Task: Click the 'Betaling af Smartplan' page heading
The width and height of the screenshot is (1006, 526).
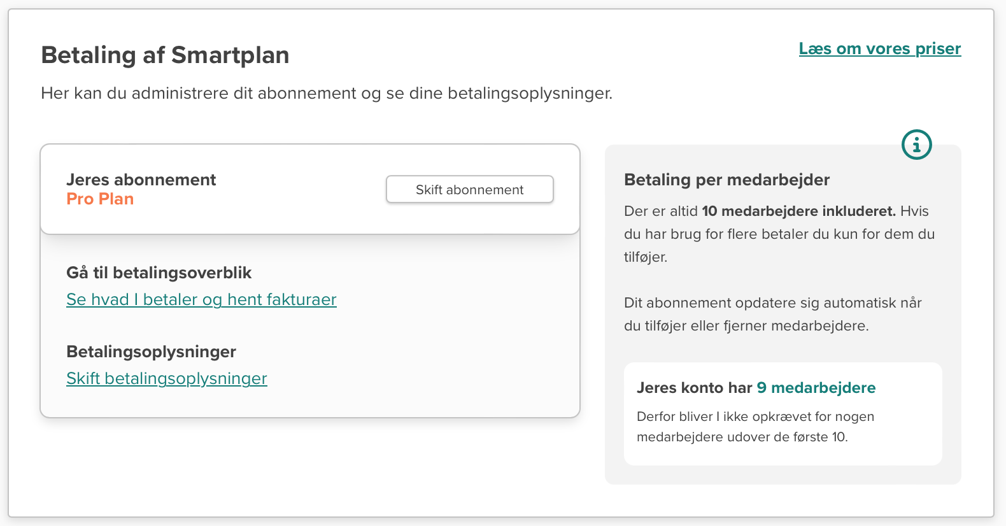Action: click(x=165, y=55)
